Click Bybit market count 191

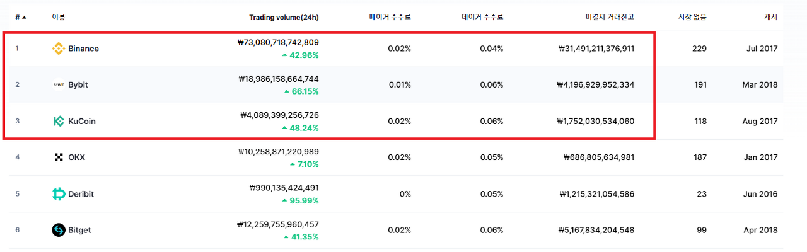coord(700,84)
